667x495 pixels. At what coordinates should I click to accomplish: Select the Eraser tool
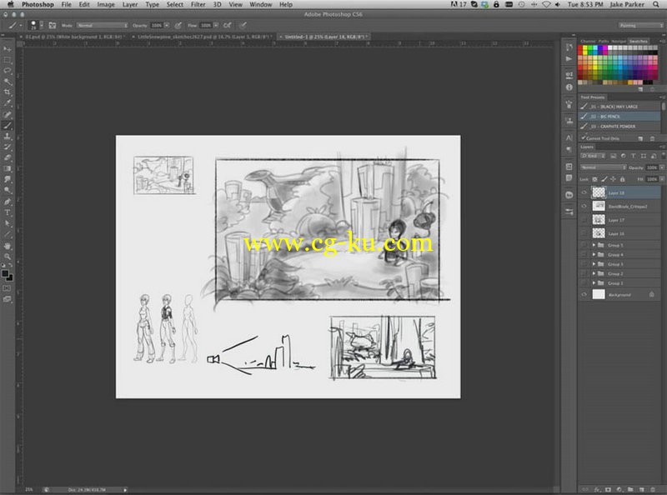tap(8, 157)
